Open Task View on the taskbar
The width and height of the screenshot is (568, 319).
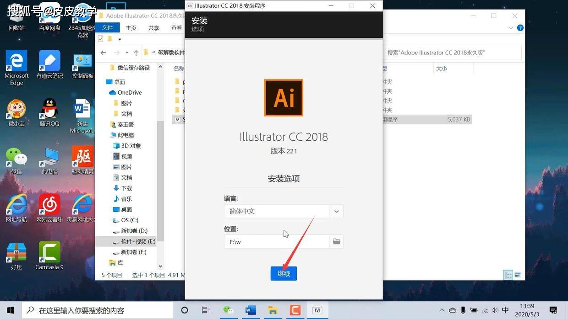point(206,310)
